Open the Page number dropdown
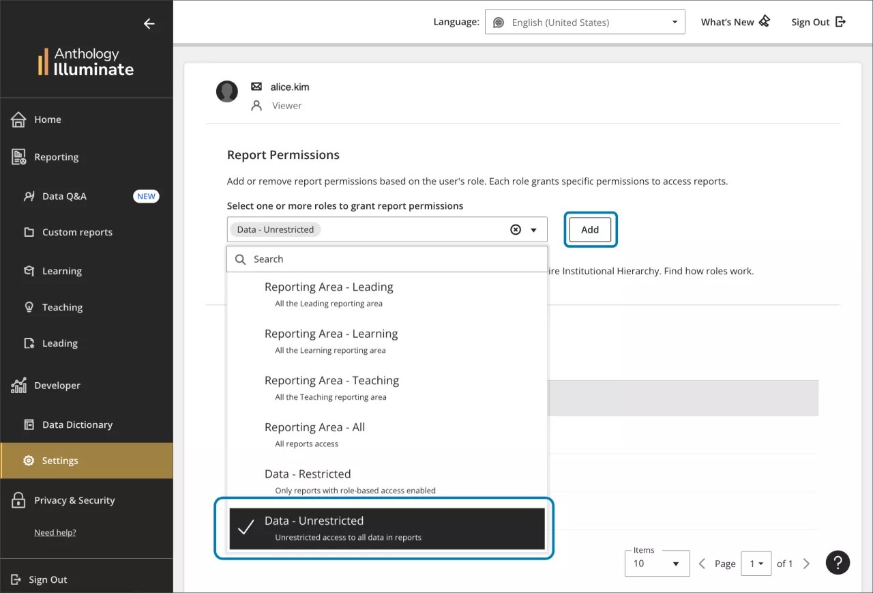The height and width of the screenshot is (593, 873). coord(756,563)
